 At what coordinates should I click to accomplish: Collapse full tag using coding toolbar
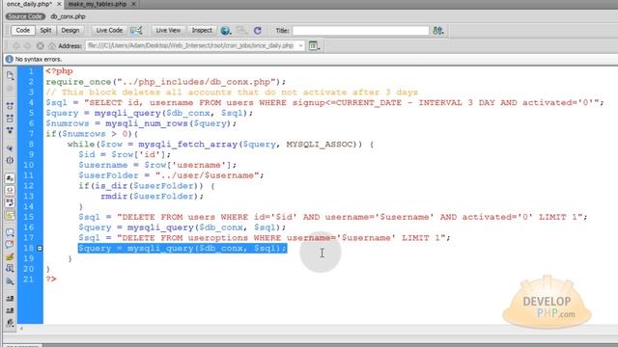click(x=10, y=106)
